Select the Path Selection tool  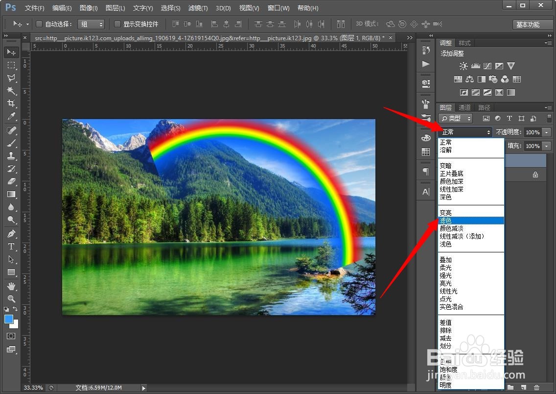[11, 259]
